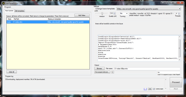
Task: Click the State column header
Action: pos(10,19)
